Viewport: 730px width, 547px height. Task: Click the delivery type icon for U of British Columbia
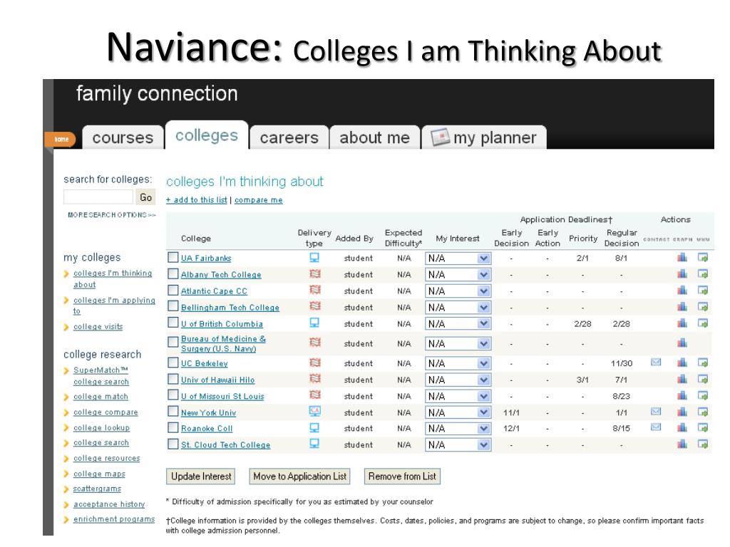[x=314, y=323]
